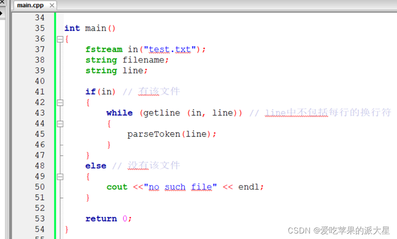Collapse the if block fold at line 42
Viewport: 397px width, 239px height.
(60, 102)
